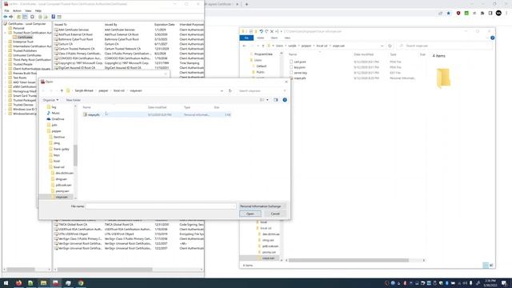Click delete X icon in File Explorer quick toolbar
512x288 pixels.
272,31
